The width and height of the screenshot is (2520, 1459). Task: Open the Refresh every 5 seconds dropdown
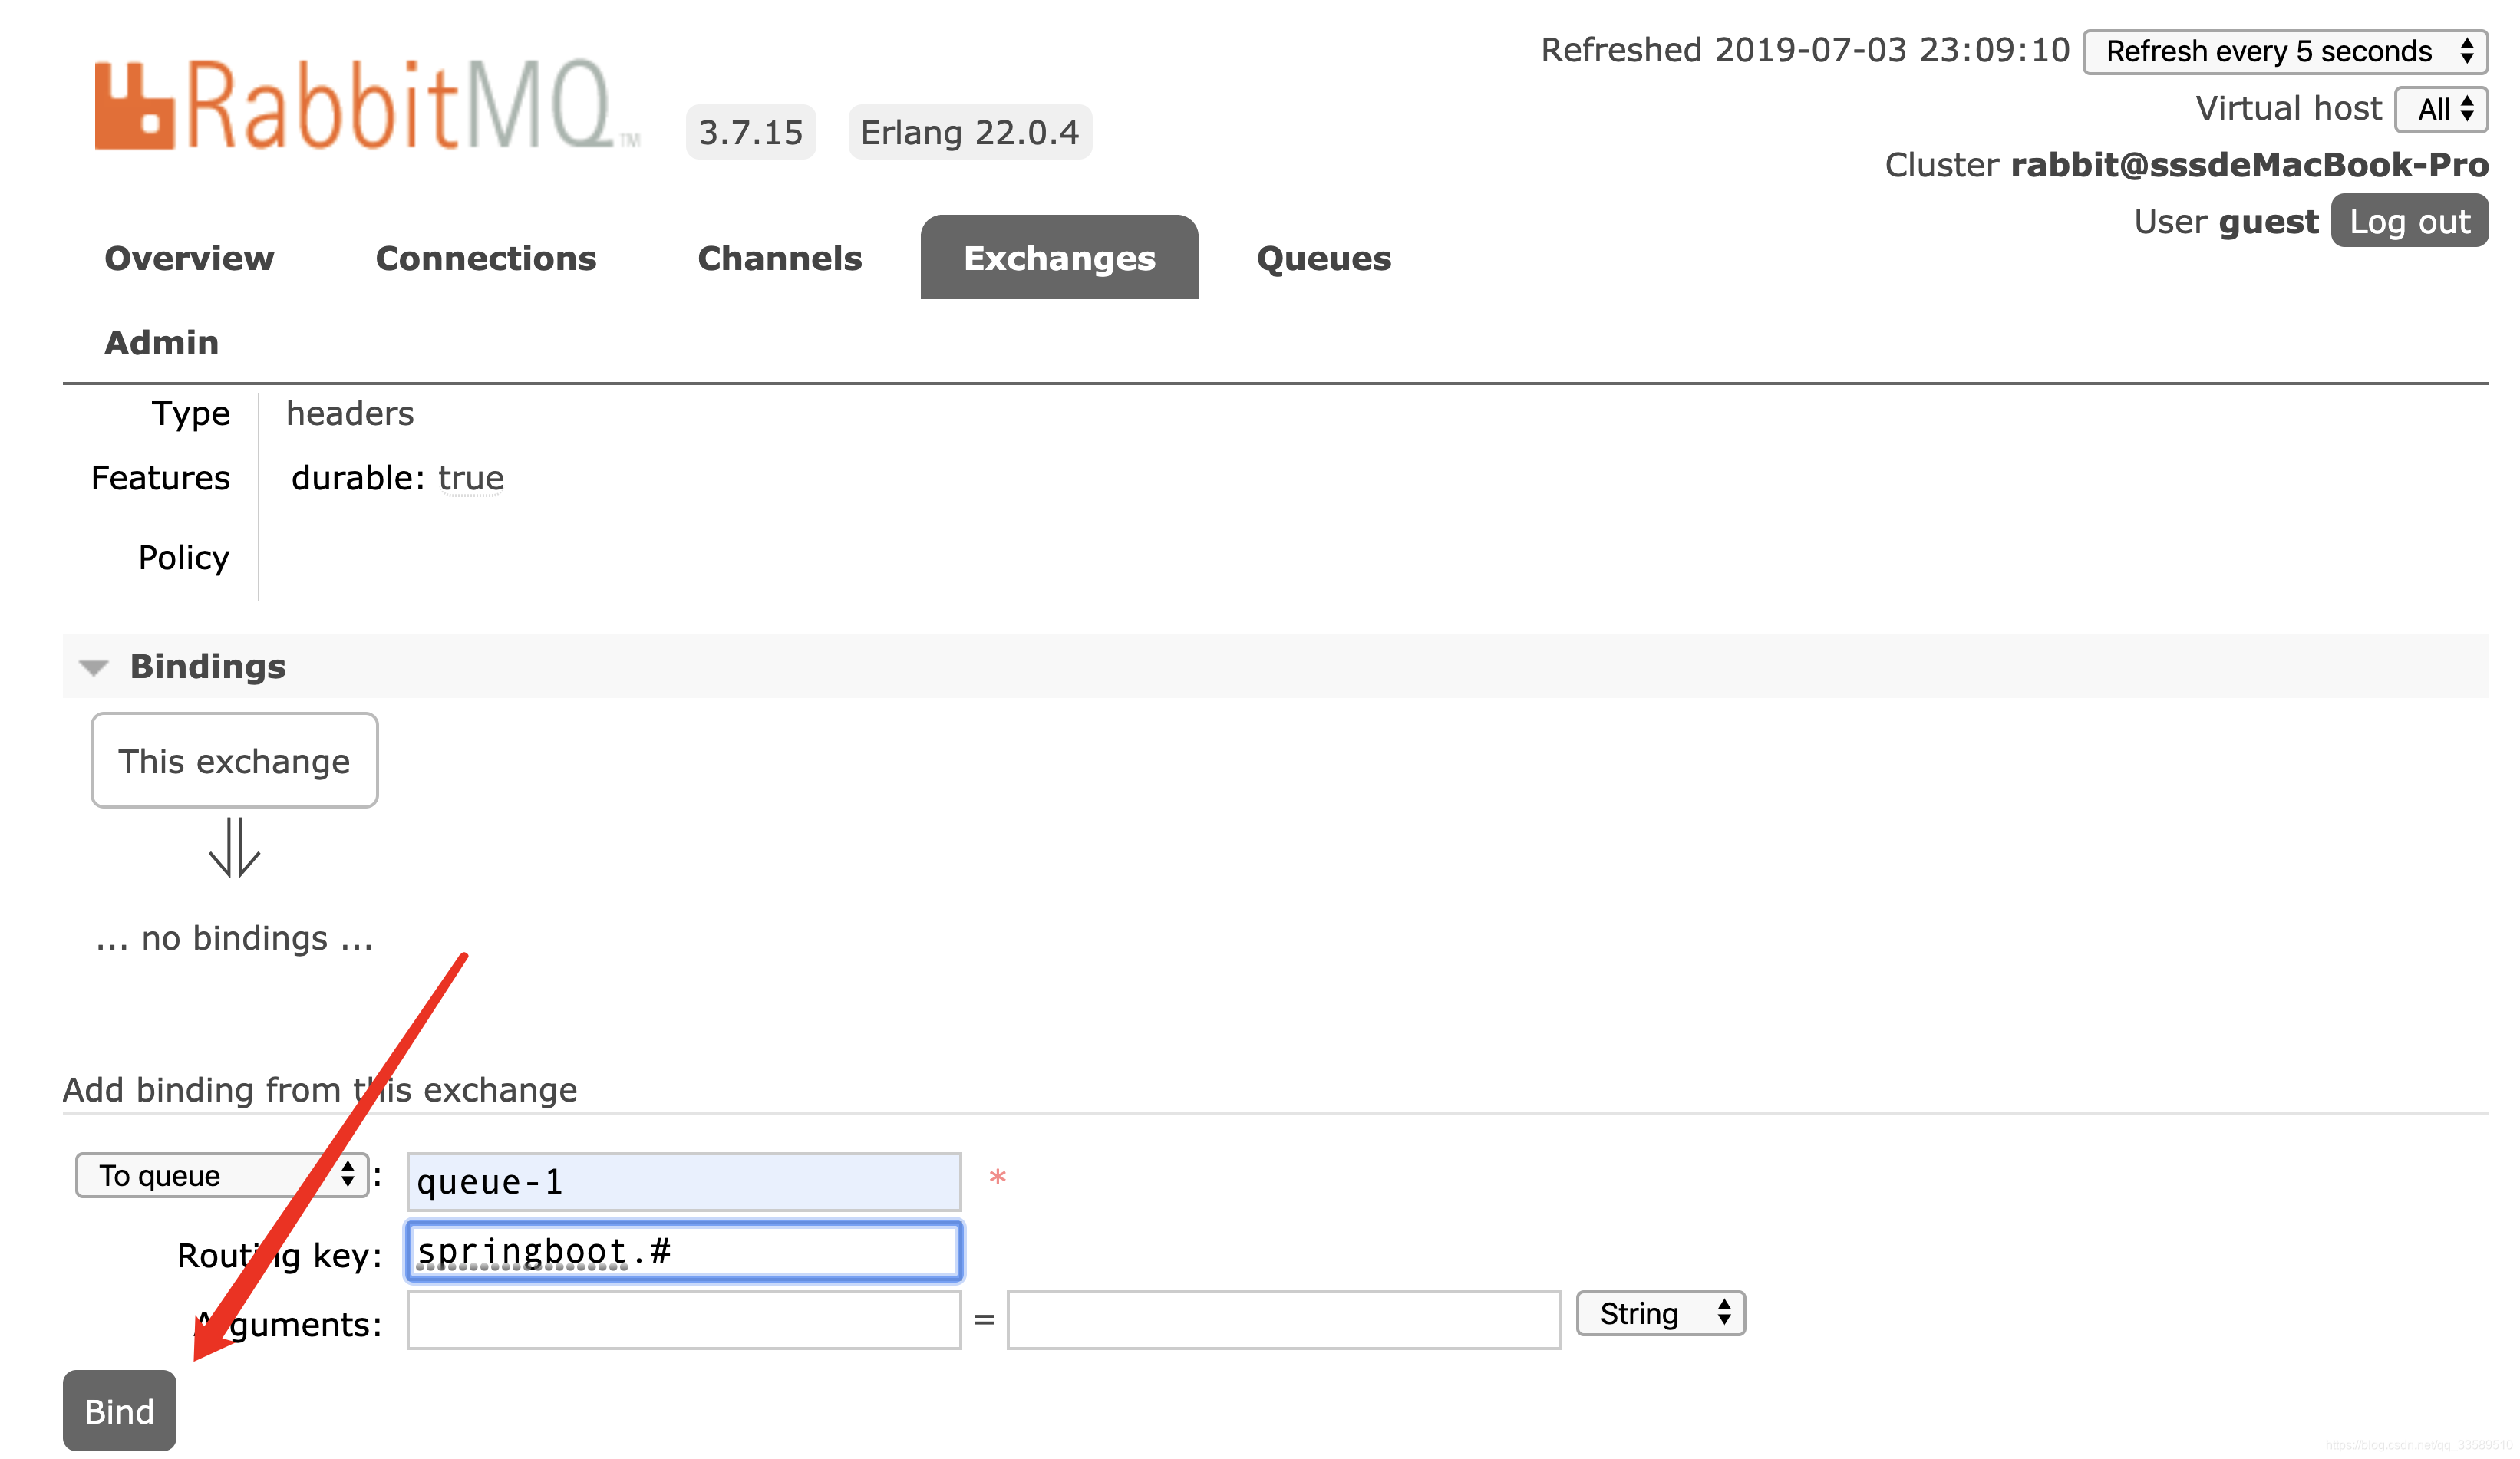(2285, 52)
